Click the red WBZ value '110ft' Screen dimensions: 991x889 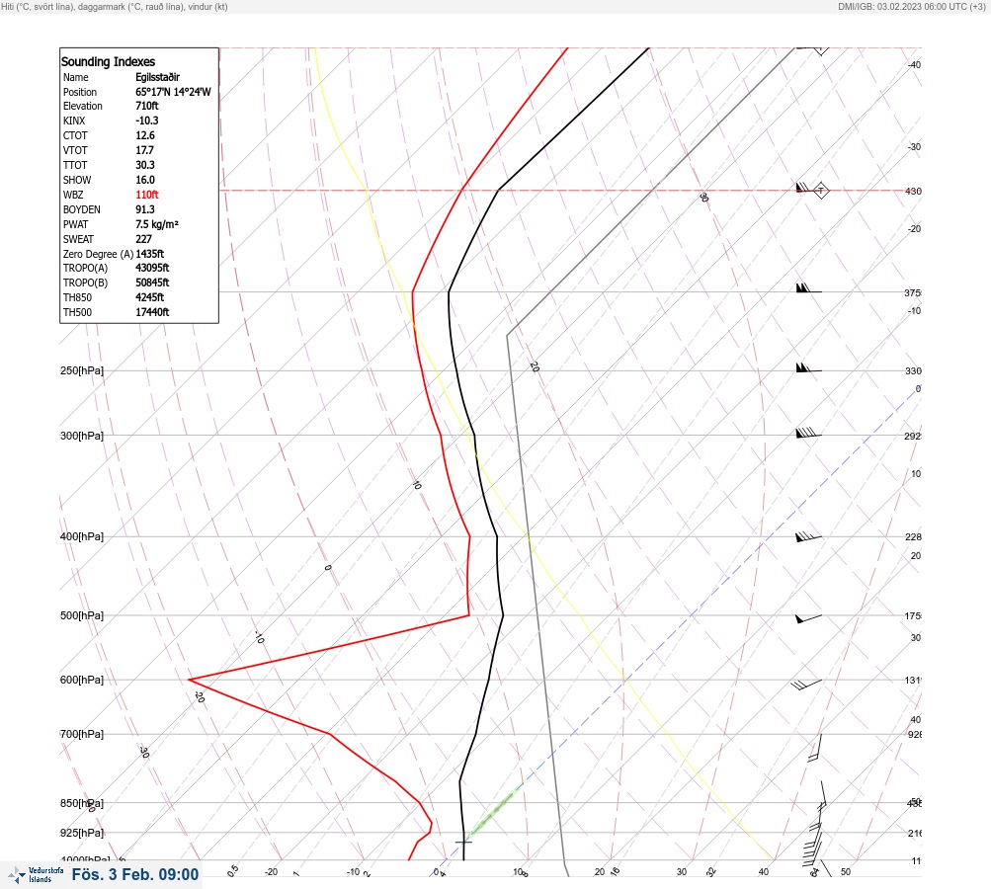[146, 195]
